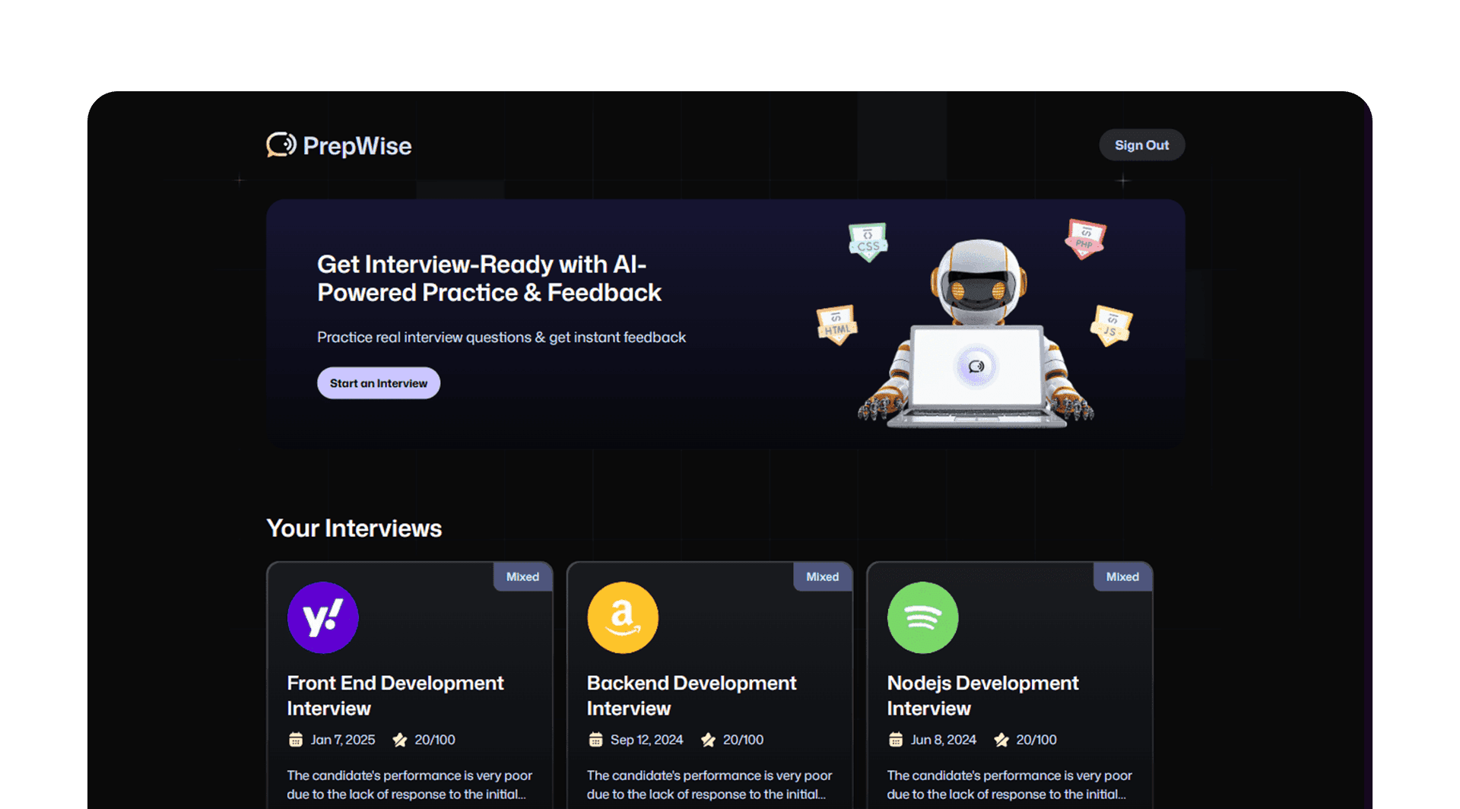Click the Mixed badge on the Nodejs card
Image resolution: width=1460 pixels, height=809 pixels.
(x=1122, y=577)
